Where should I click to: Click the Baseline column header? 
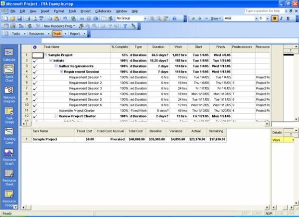(x=155, y=133)
